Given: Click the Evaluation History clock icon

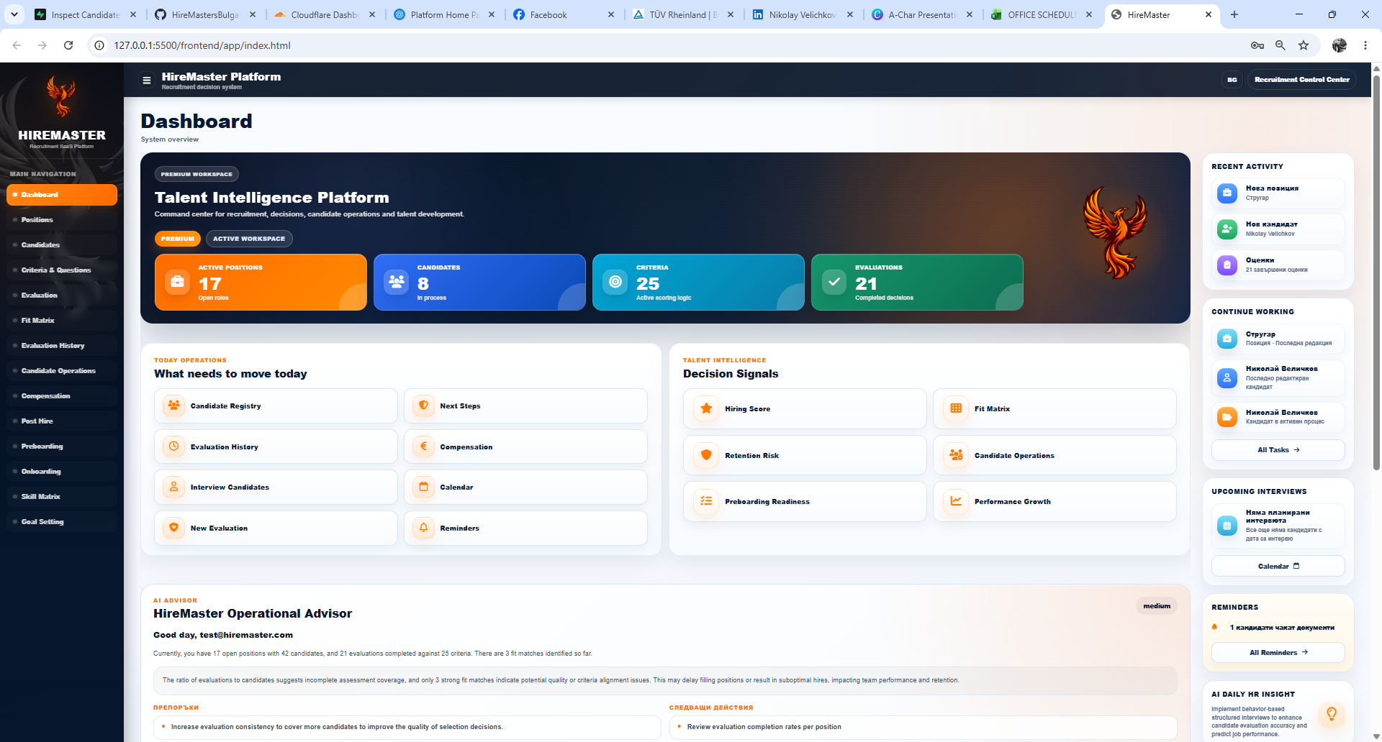Looking at the screenshot, I should point(174,446).
